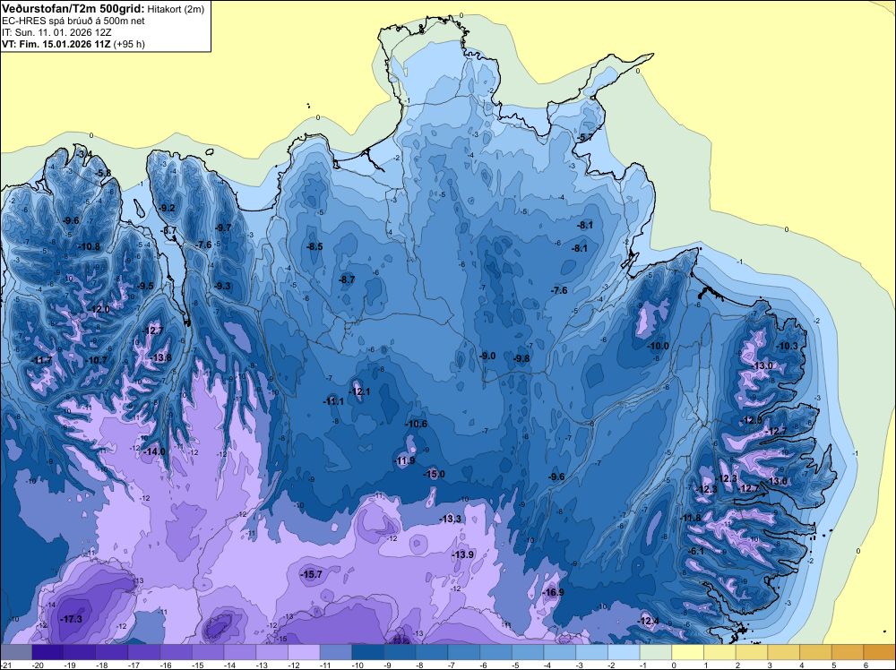This screenshot has height=670, width=896.
Task: Click the -13.8 temperature label
Action: coord(160,357)
